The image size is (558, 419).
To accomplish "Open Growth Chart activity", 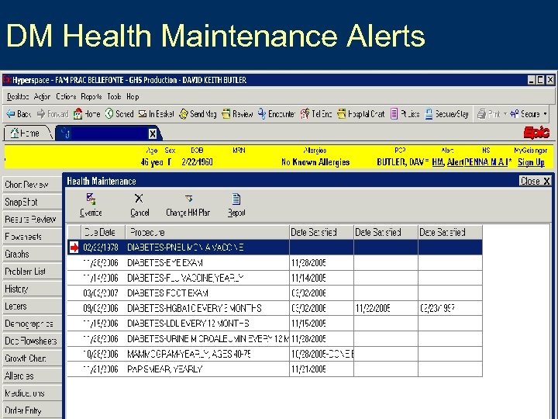I will [x=32, y=358].
